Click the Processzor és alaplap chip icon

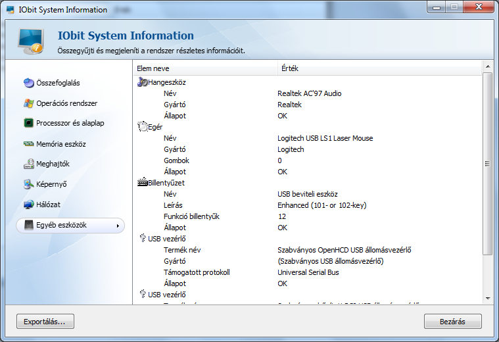[x=29, y=123]
